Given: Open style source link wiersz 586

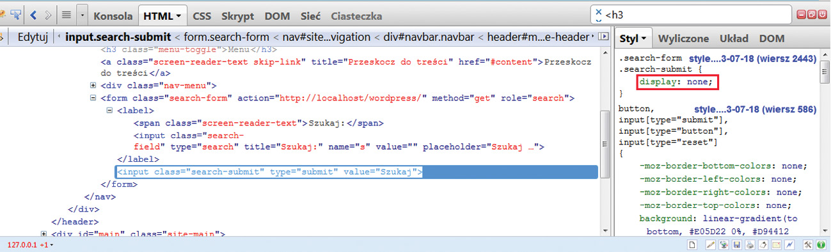Looking at the screenshot, I should (755, 109).
